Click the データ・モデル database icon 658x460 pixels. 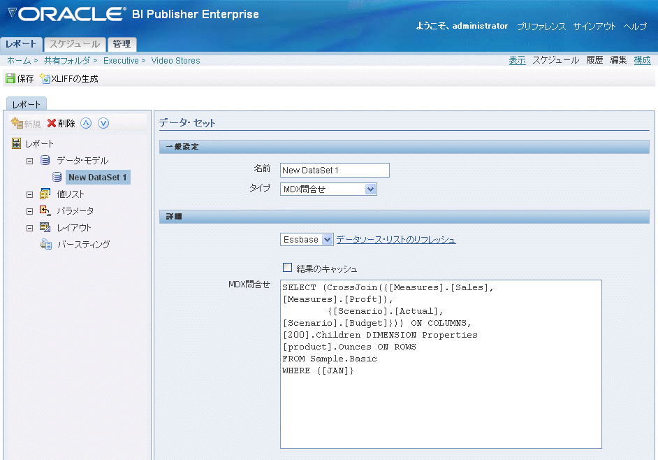tap(45, 160)
